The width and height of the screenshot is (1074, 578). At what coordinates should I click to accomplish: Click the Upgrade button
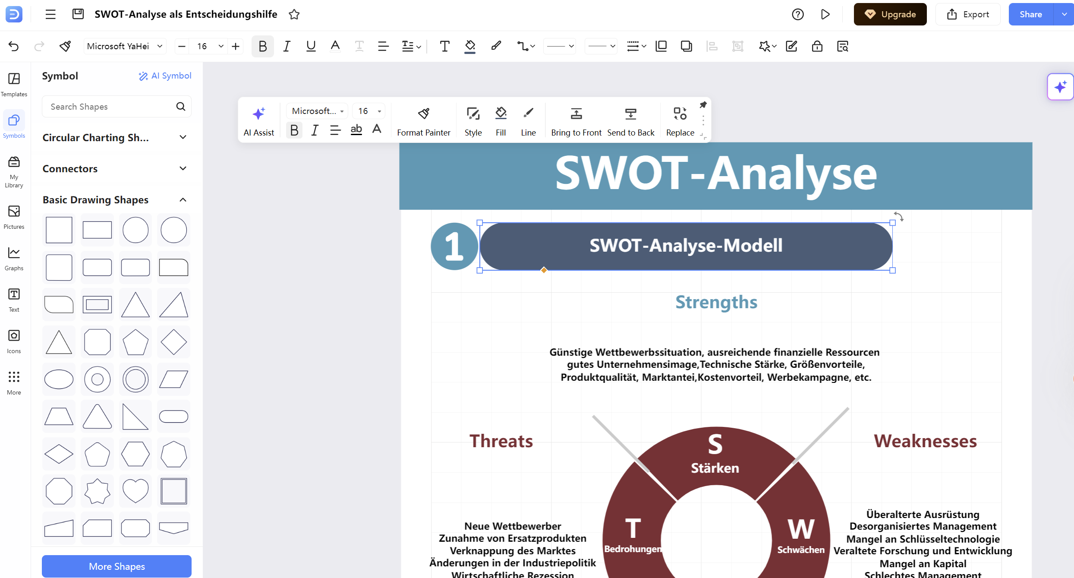(890, 14)
